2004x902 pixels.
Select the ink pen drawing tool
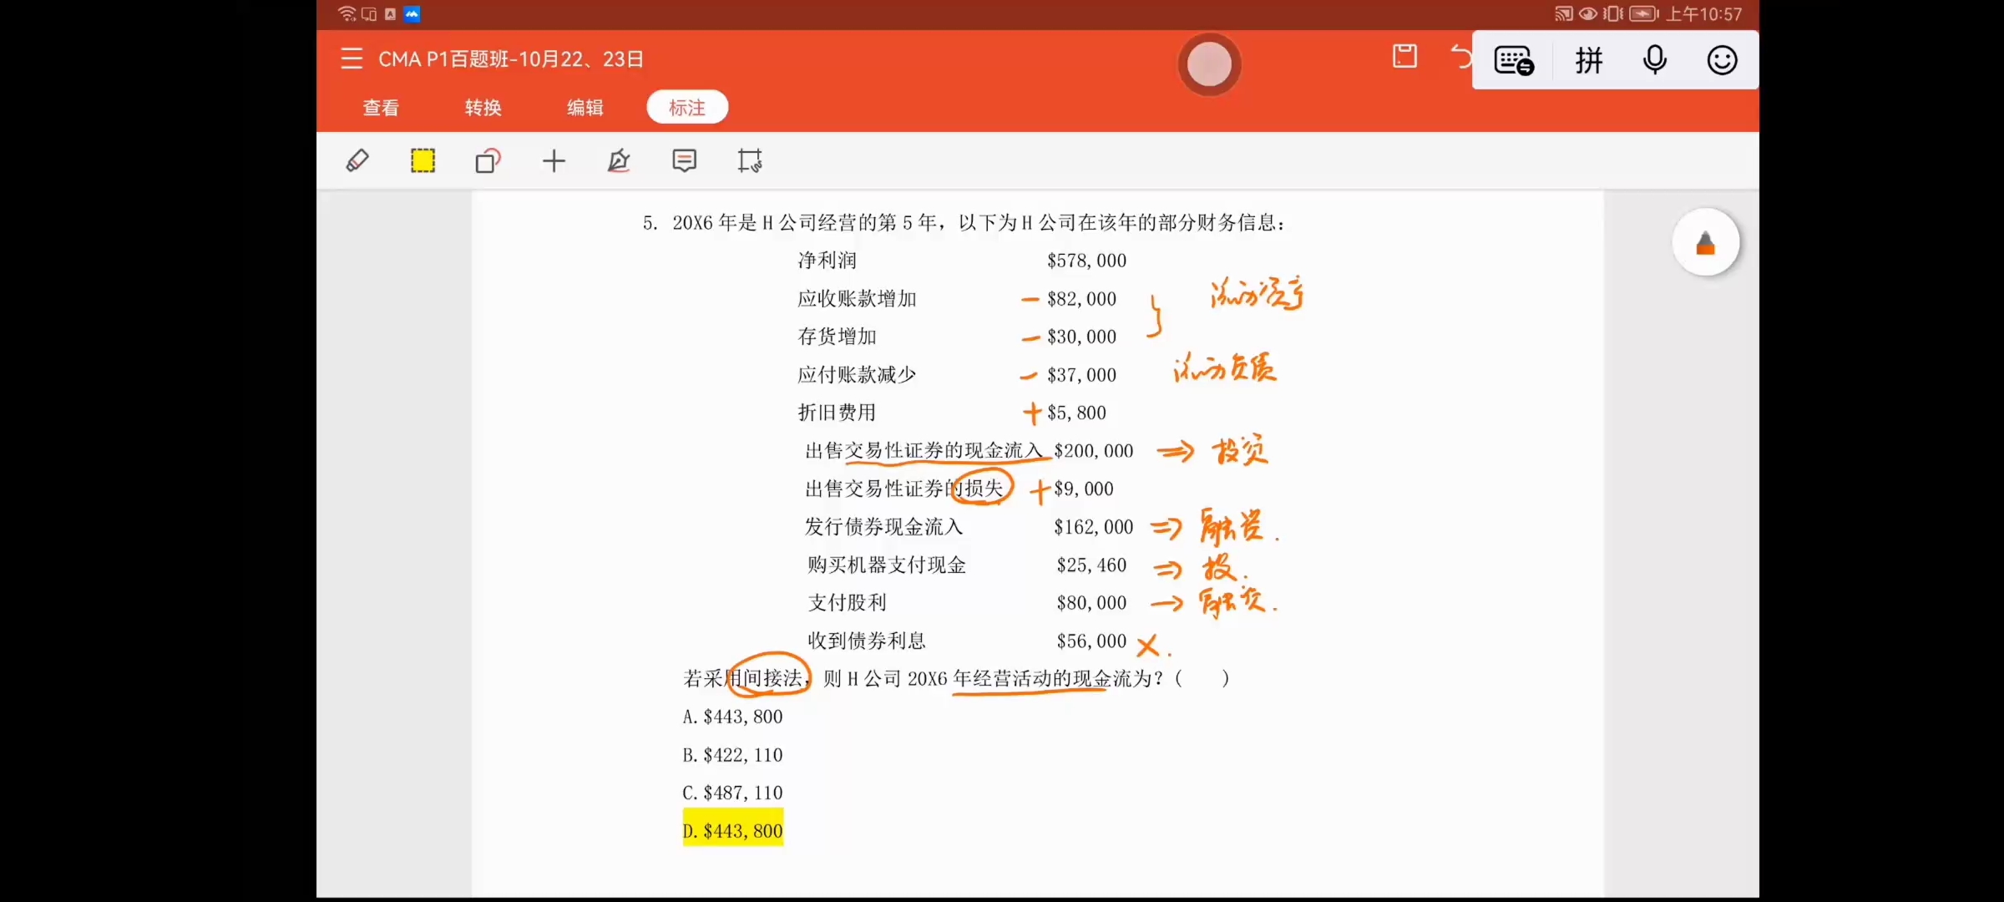coord(619,160)
